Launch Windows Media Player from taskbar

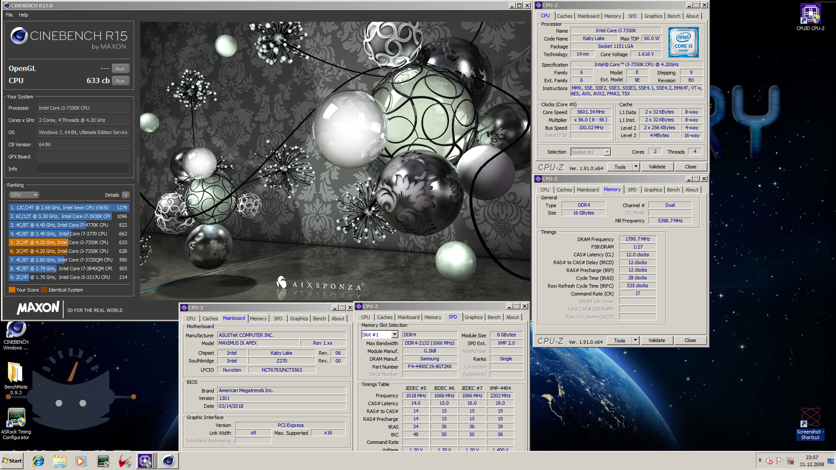click(81, 461)
